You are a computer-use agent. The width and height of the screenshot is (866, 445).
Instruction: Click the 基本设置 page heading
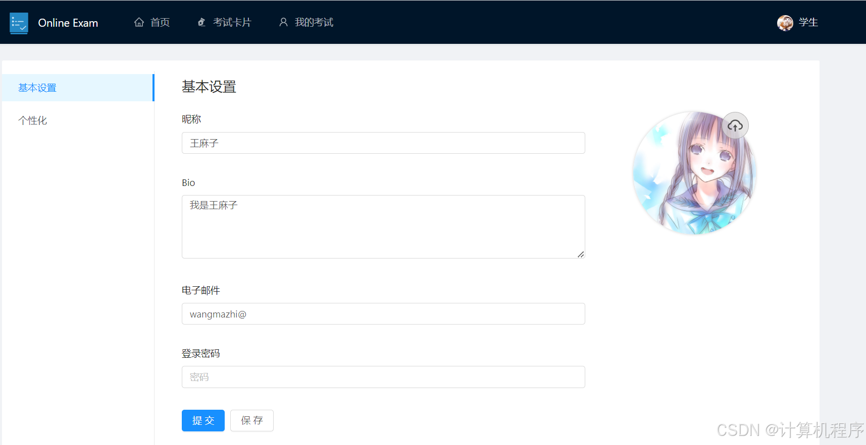209,87
